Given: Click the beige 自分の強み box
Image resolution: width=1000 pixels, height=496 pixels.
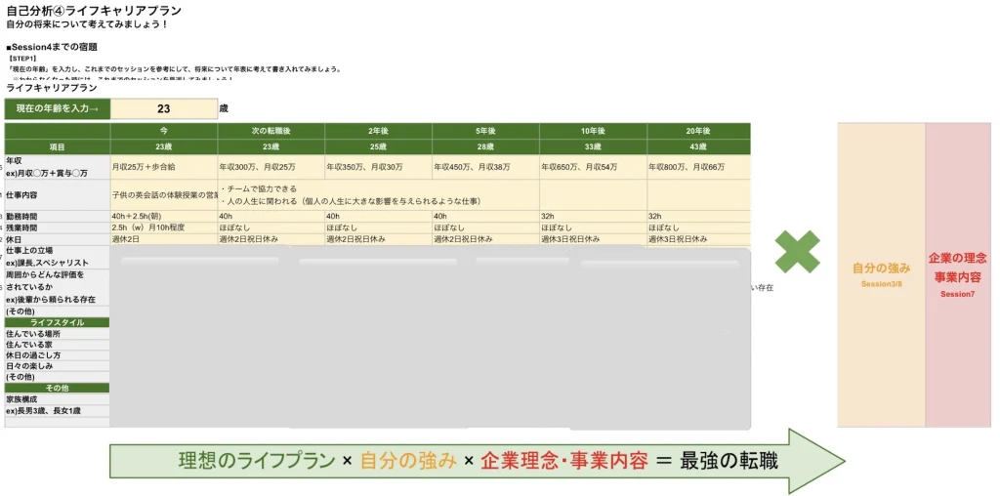Looking at the screenshot, I should [881, 273].
